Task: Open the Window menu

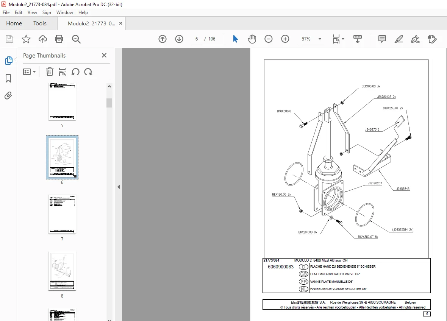Action: (65, 12)
